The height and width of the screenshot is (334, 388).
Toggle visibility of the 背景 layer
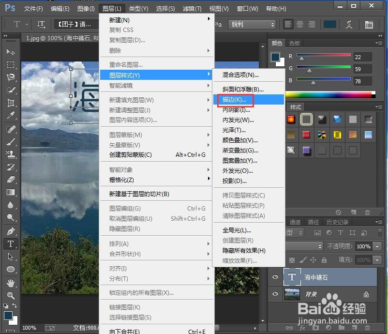point(275,294)
